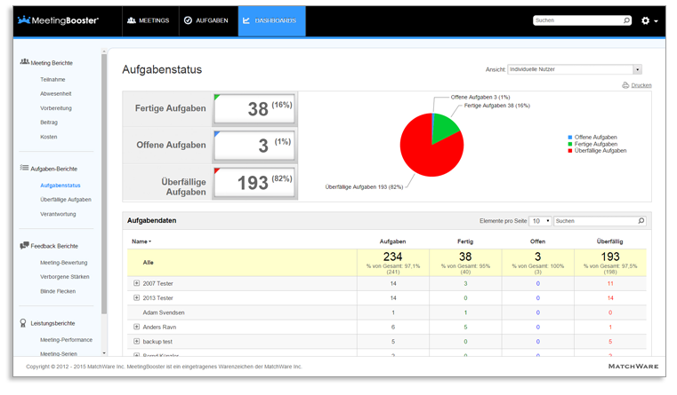Expand the Anders Ravn row
Image resolution: width=677 pixels, height=395 pixels.
tap(136, 327)
